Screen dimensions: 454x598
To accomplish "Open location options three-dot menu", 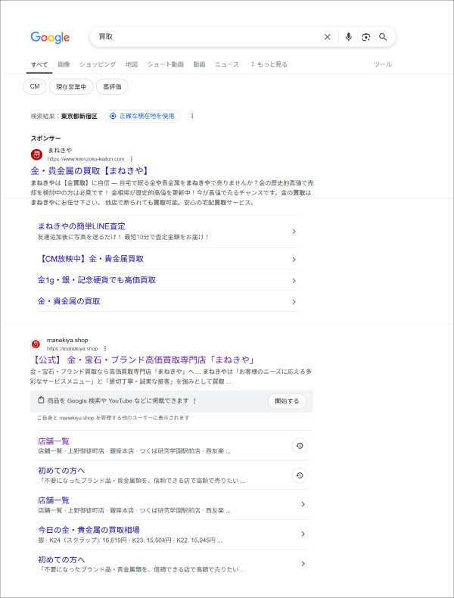I will [x=192, y=116].
